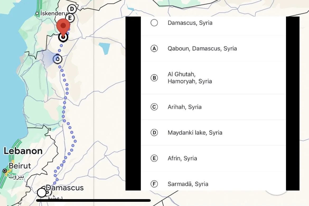Open the Qaboun, Damascus, Syria stop
The height and width of the screenshot is (206, 309).
tap(213, 49)
